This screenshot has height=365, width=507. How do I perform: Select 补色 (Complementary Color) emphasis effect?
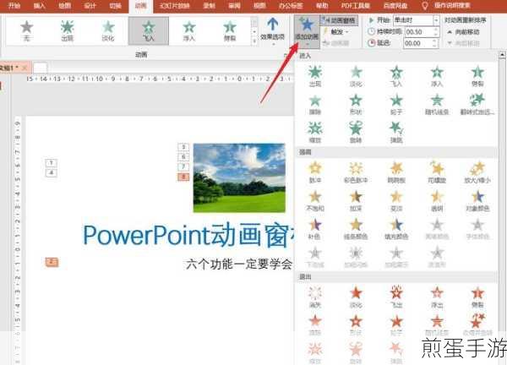315,229
